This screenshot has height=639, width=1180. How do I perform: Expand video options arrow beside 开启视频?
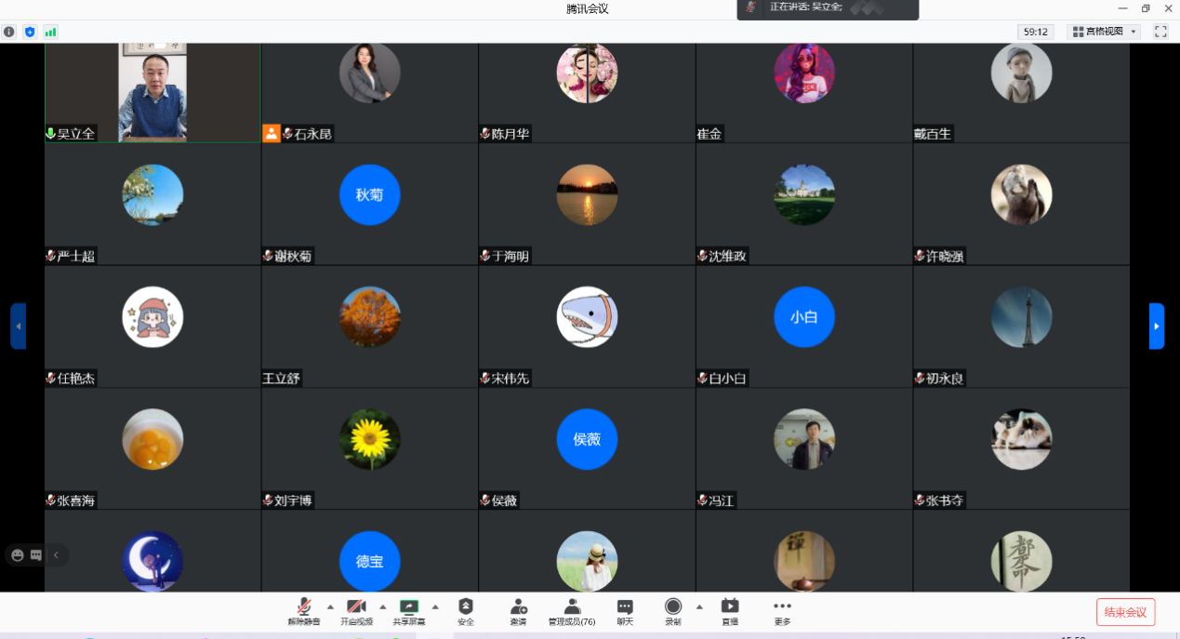(x=382, y=606)
